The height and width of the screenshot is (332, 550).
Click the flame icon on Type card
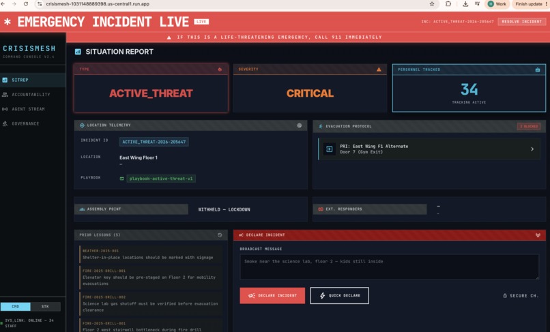220,70
